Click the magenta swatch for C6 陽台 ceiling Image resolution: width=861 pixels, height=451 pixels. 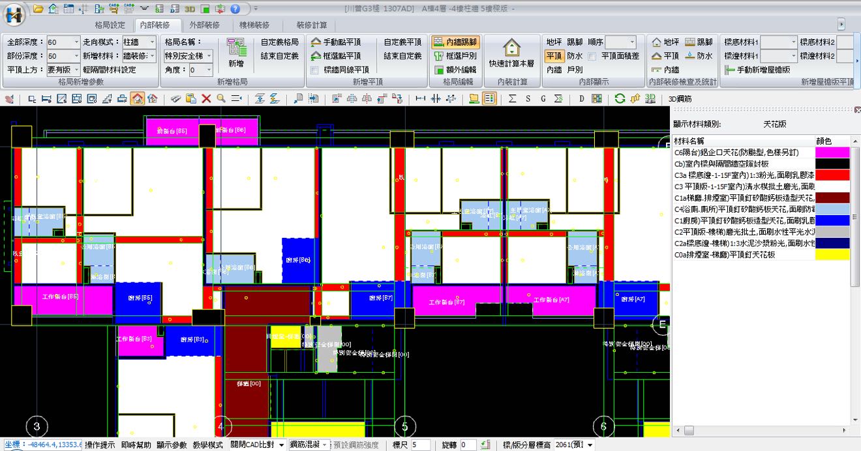(x=833, y=153)
